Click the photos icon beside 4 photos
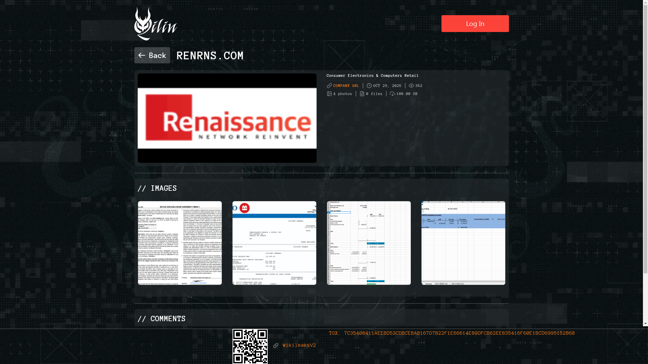The image size is (648, 364). 329,94
